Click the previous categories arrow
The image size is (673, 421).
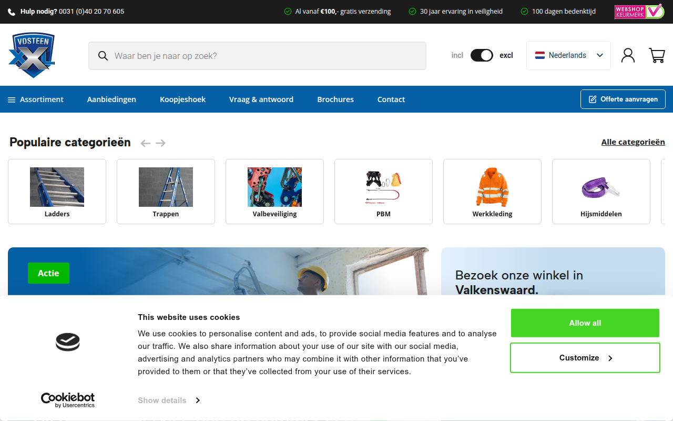tap(146, 143)
